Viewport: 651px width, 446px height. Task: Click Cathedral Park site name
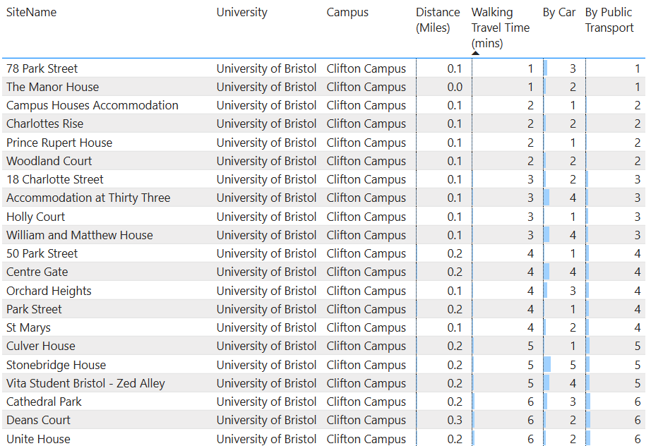44,402
